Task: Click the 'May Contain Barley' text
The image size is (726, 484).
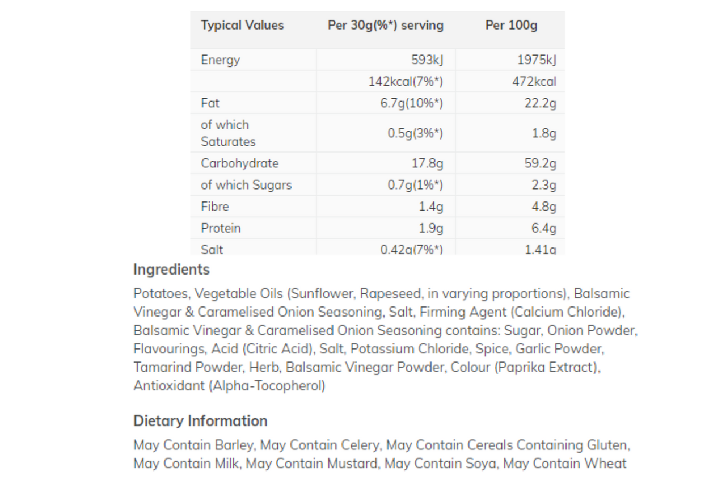Action: (x=193, y=445)
